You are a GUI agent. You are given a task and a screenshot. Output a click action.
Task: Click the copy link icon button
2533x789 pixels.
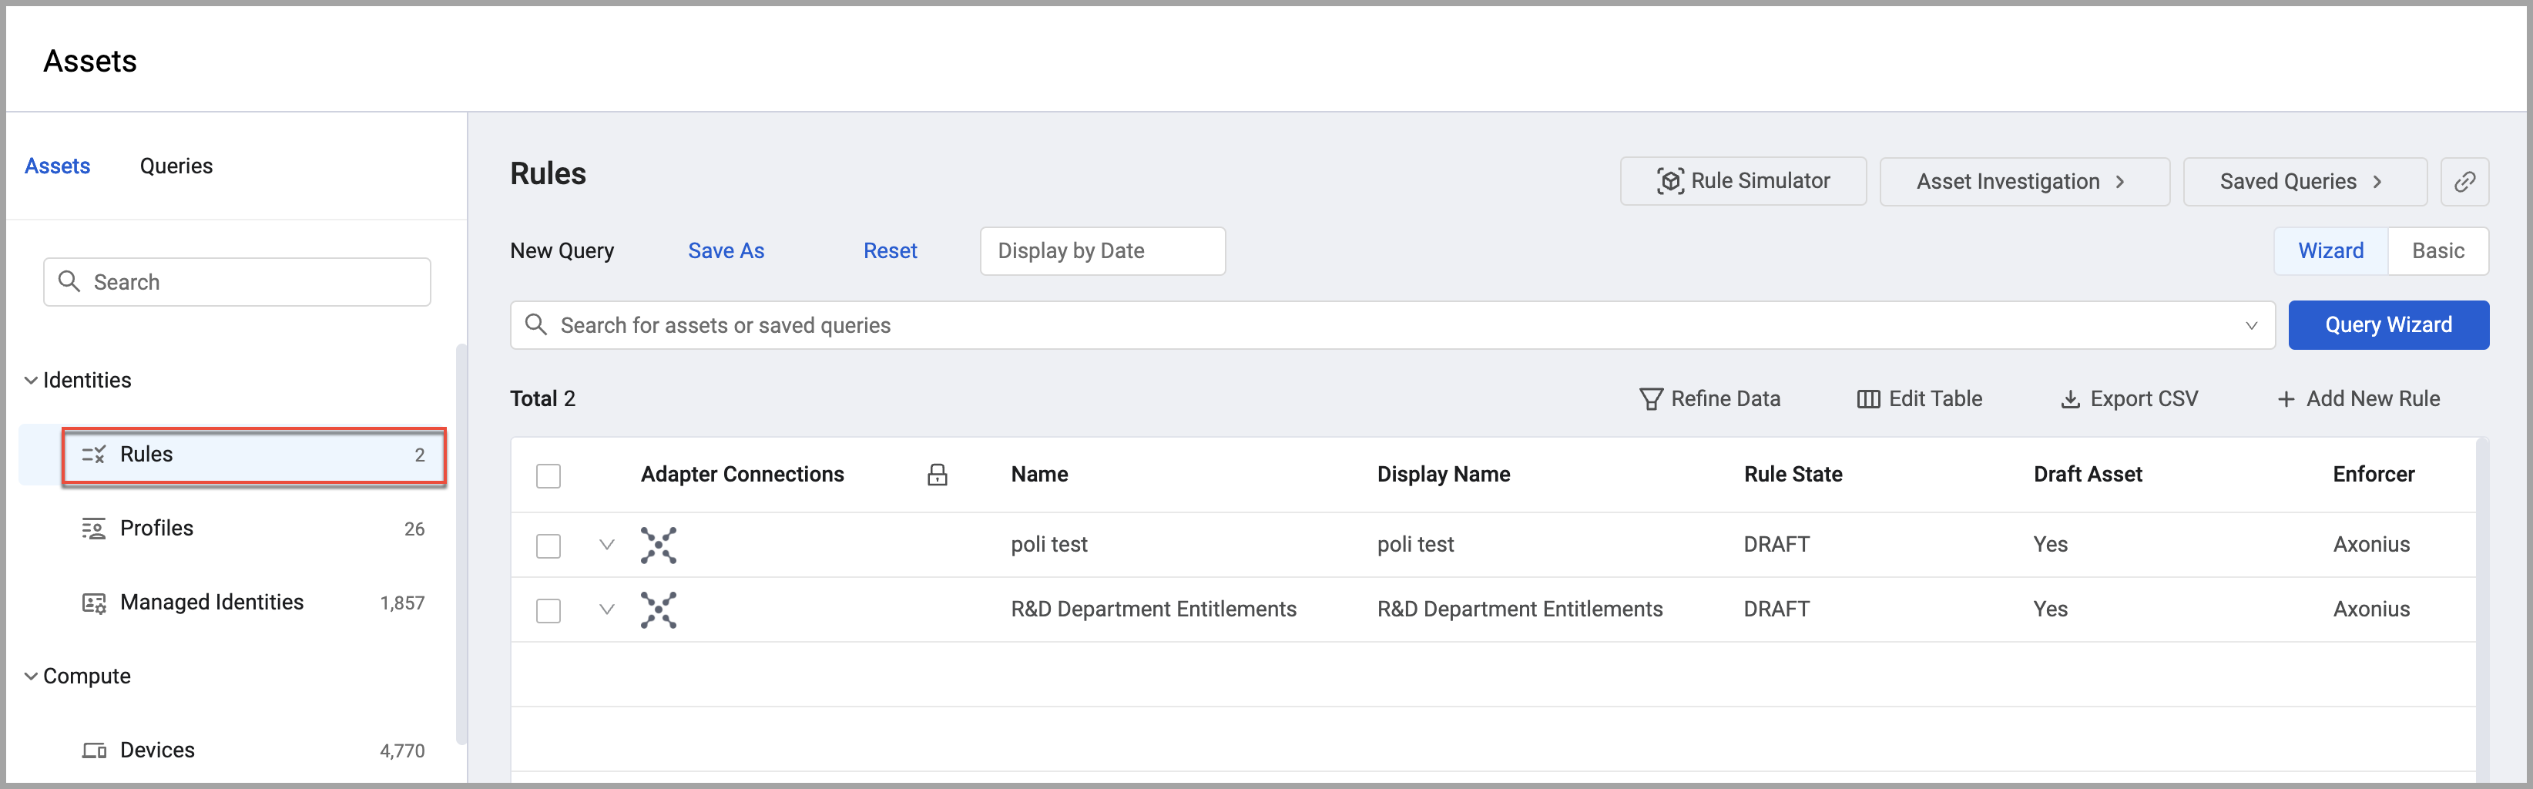tap(2464, 182)
